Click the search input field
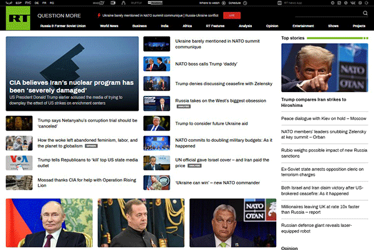Image resolution: width=374 pixels, height=250 pixels. [x=328, y=14]
